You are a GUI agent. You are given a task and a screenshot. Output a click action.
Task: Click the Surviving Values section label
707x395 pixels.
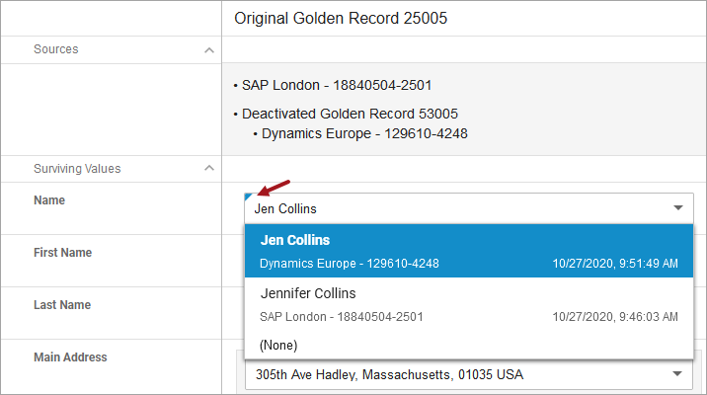point(77,169)
